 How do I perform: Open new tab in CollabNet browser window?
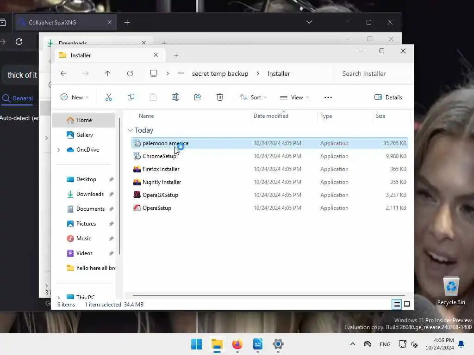(127, 22)
